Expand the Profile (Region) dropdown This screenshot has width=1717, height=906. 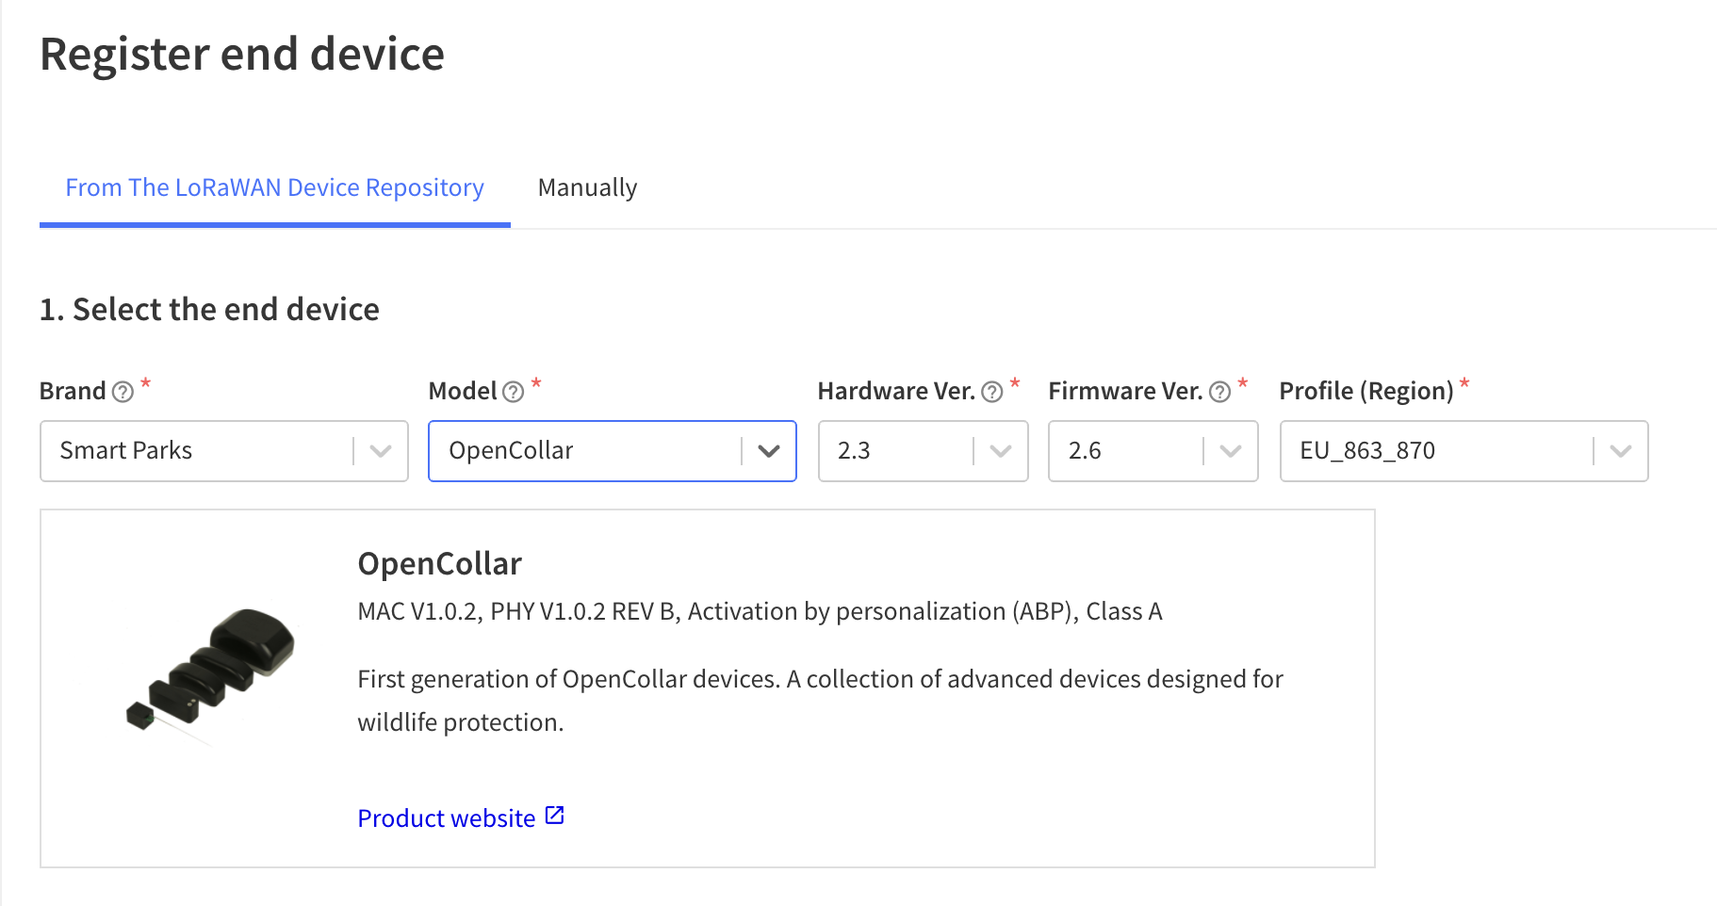click(x=1619, y=451)
